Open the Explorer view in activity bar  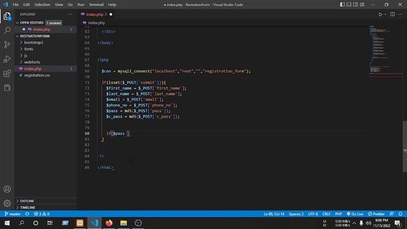(x=7, y=17)
